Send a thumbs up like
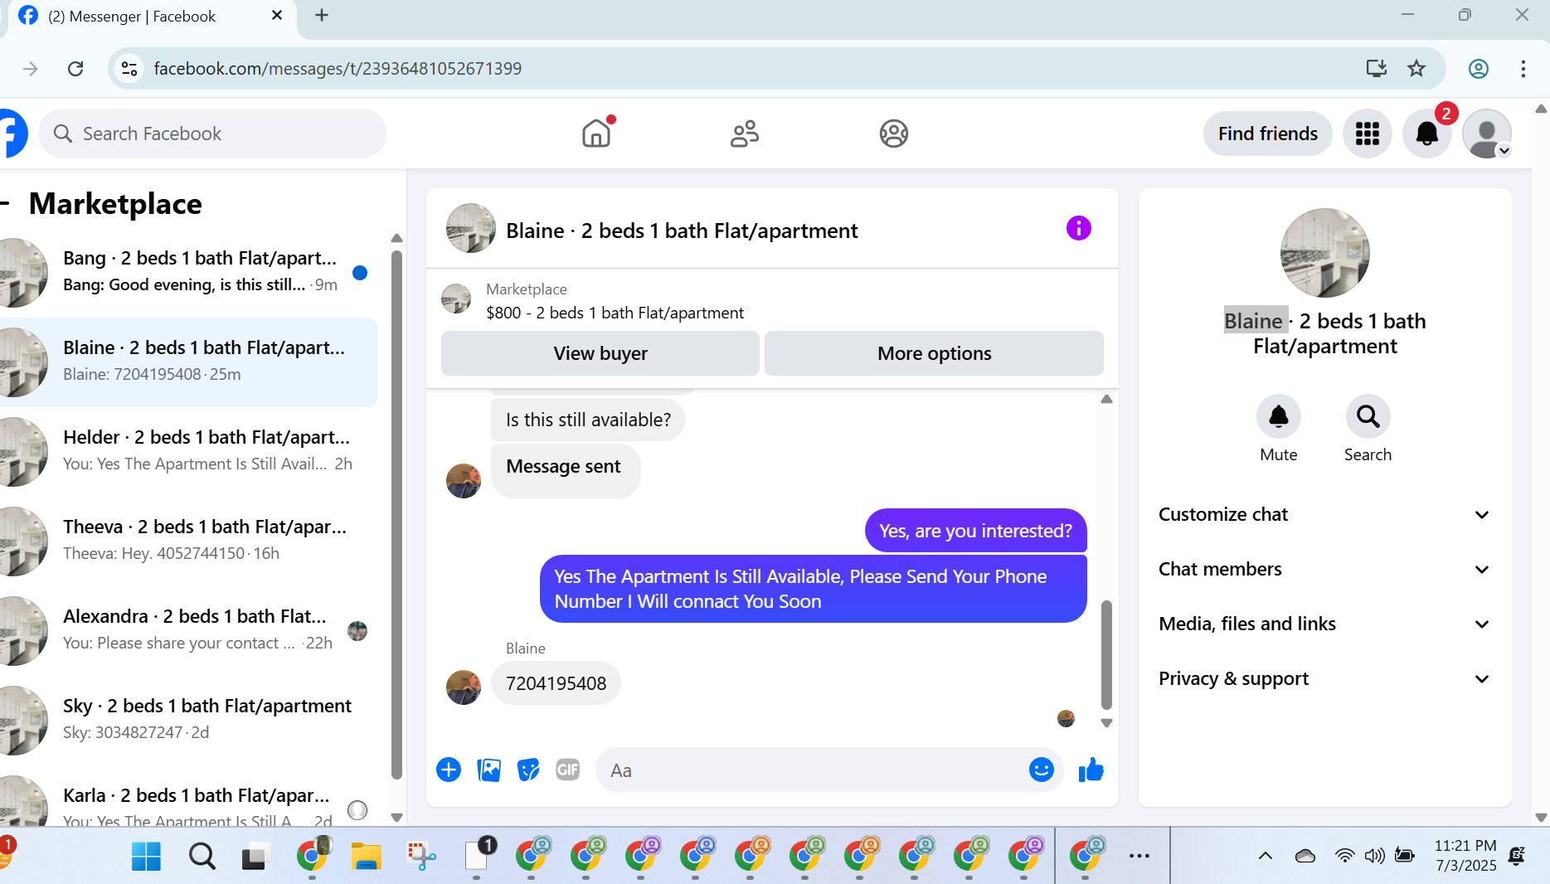The width and height of the screenshot is (1550, 884). click(x=1091, y=770)
